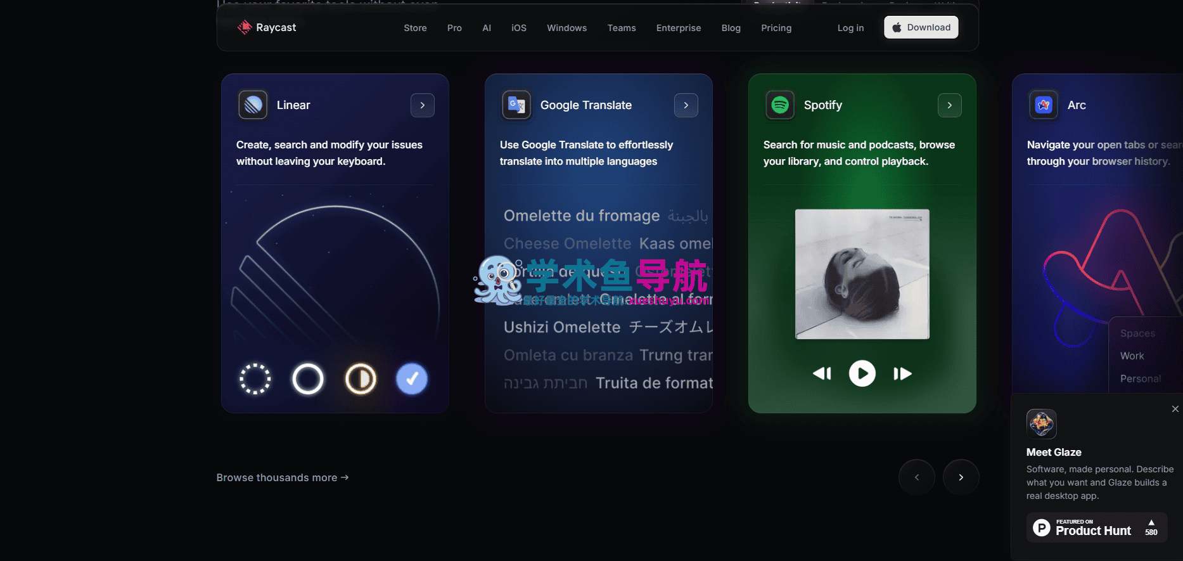
Task: Click the Glaze popup description text
Action: (1100, 482)
